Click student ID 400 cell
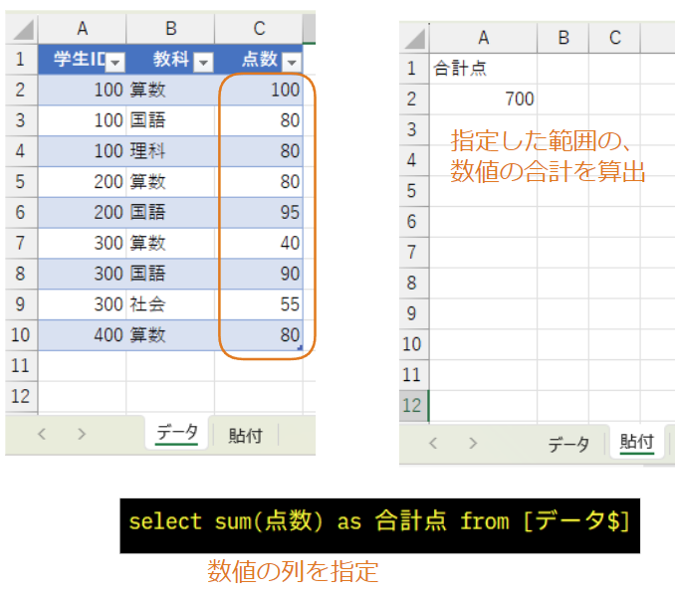Screen dimensions: 675x595 [83, 334]
